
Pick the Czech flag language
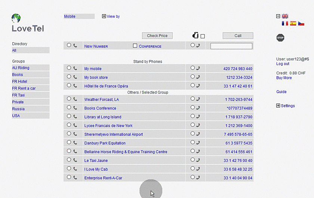[x=301, y=23]
